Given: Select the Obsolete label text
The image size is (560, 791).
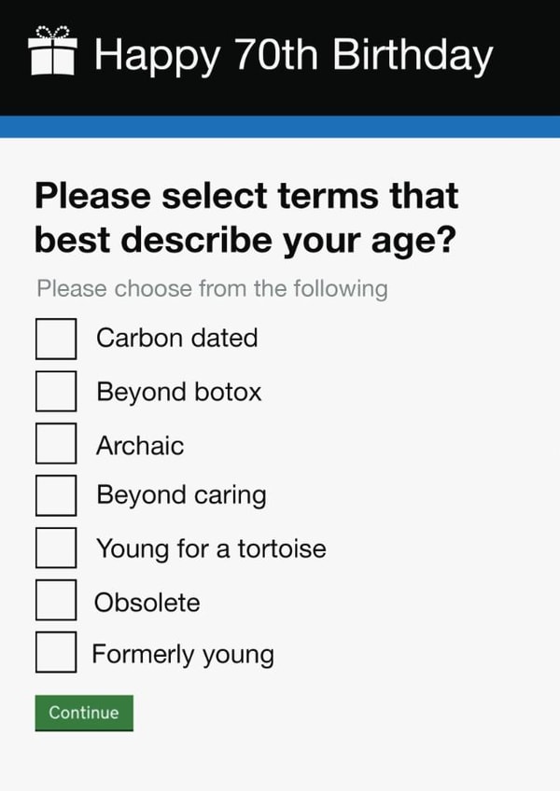Looking at the screenshot, I should click(147, 603).
